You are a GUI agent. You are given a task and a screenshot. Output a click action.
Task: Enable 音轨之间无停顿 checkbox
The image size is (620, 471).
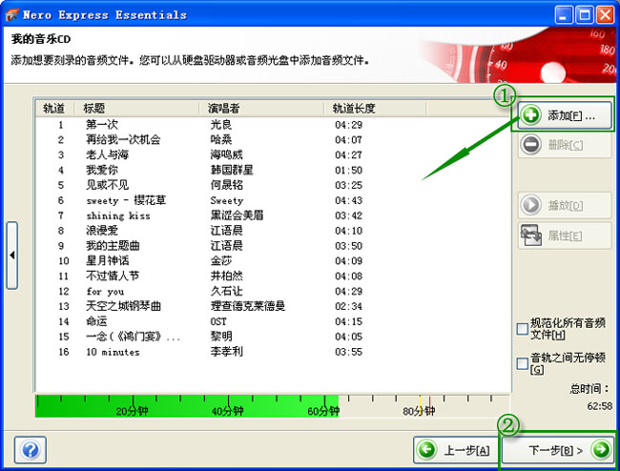523,363
